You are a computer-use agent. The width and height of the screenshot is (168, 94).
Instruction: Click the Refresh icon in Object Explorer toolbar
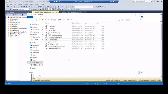[x=22, y=15]
